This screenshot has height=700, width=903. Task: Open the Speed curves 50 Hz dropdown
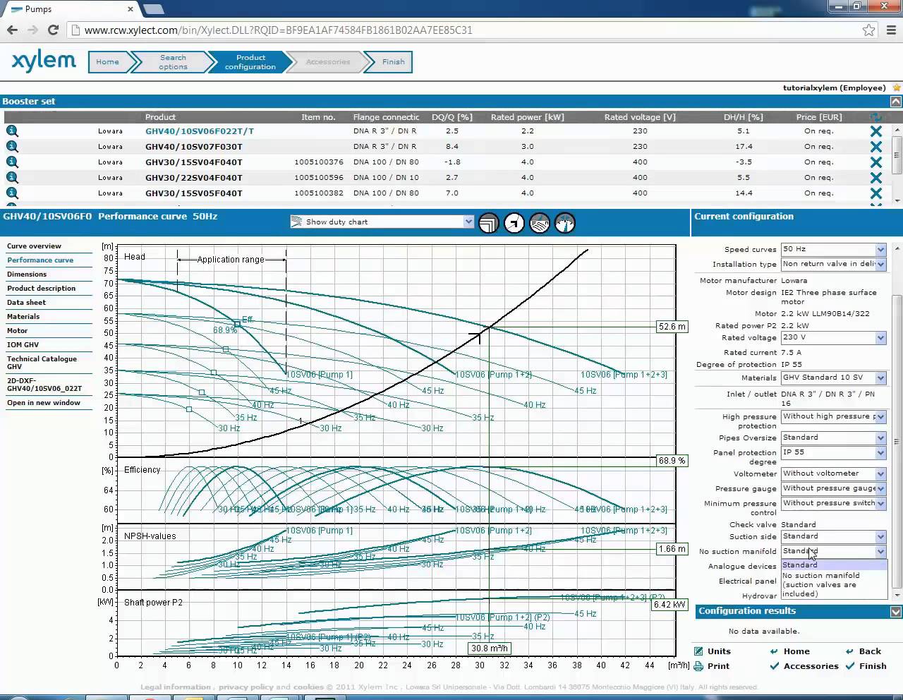tap(833, 249)
